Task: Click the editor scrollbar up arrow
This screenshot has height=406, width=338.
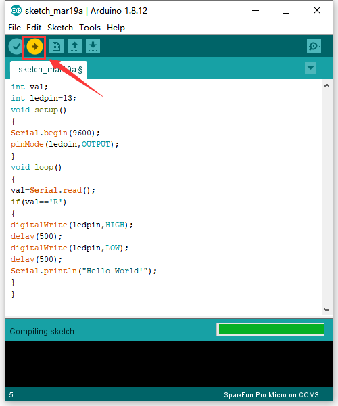Action: coord(327,86)
